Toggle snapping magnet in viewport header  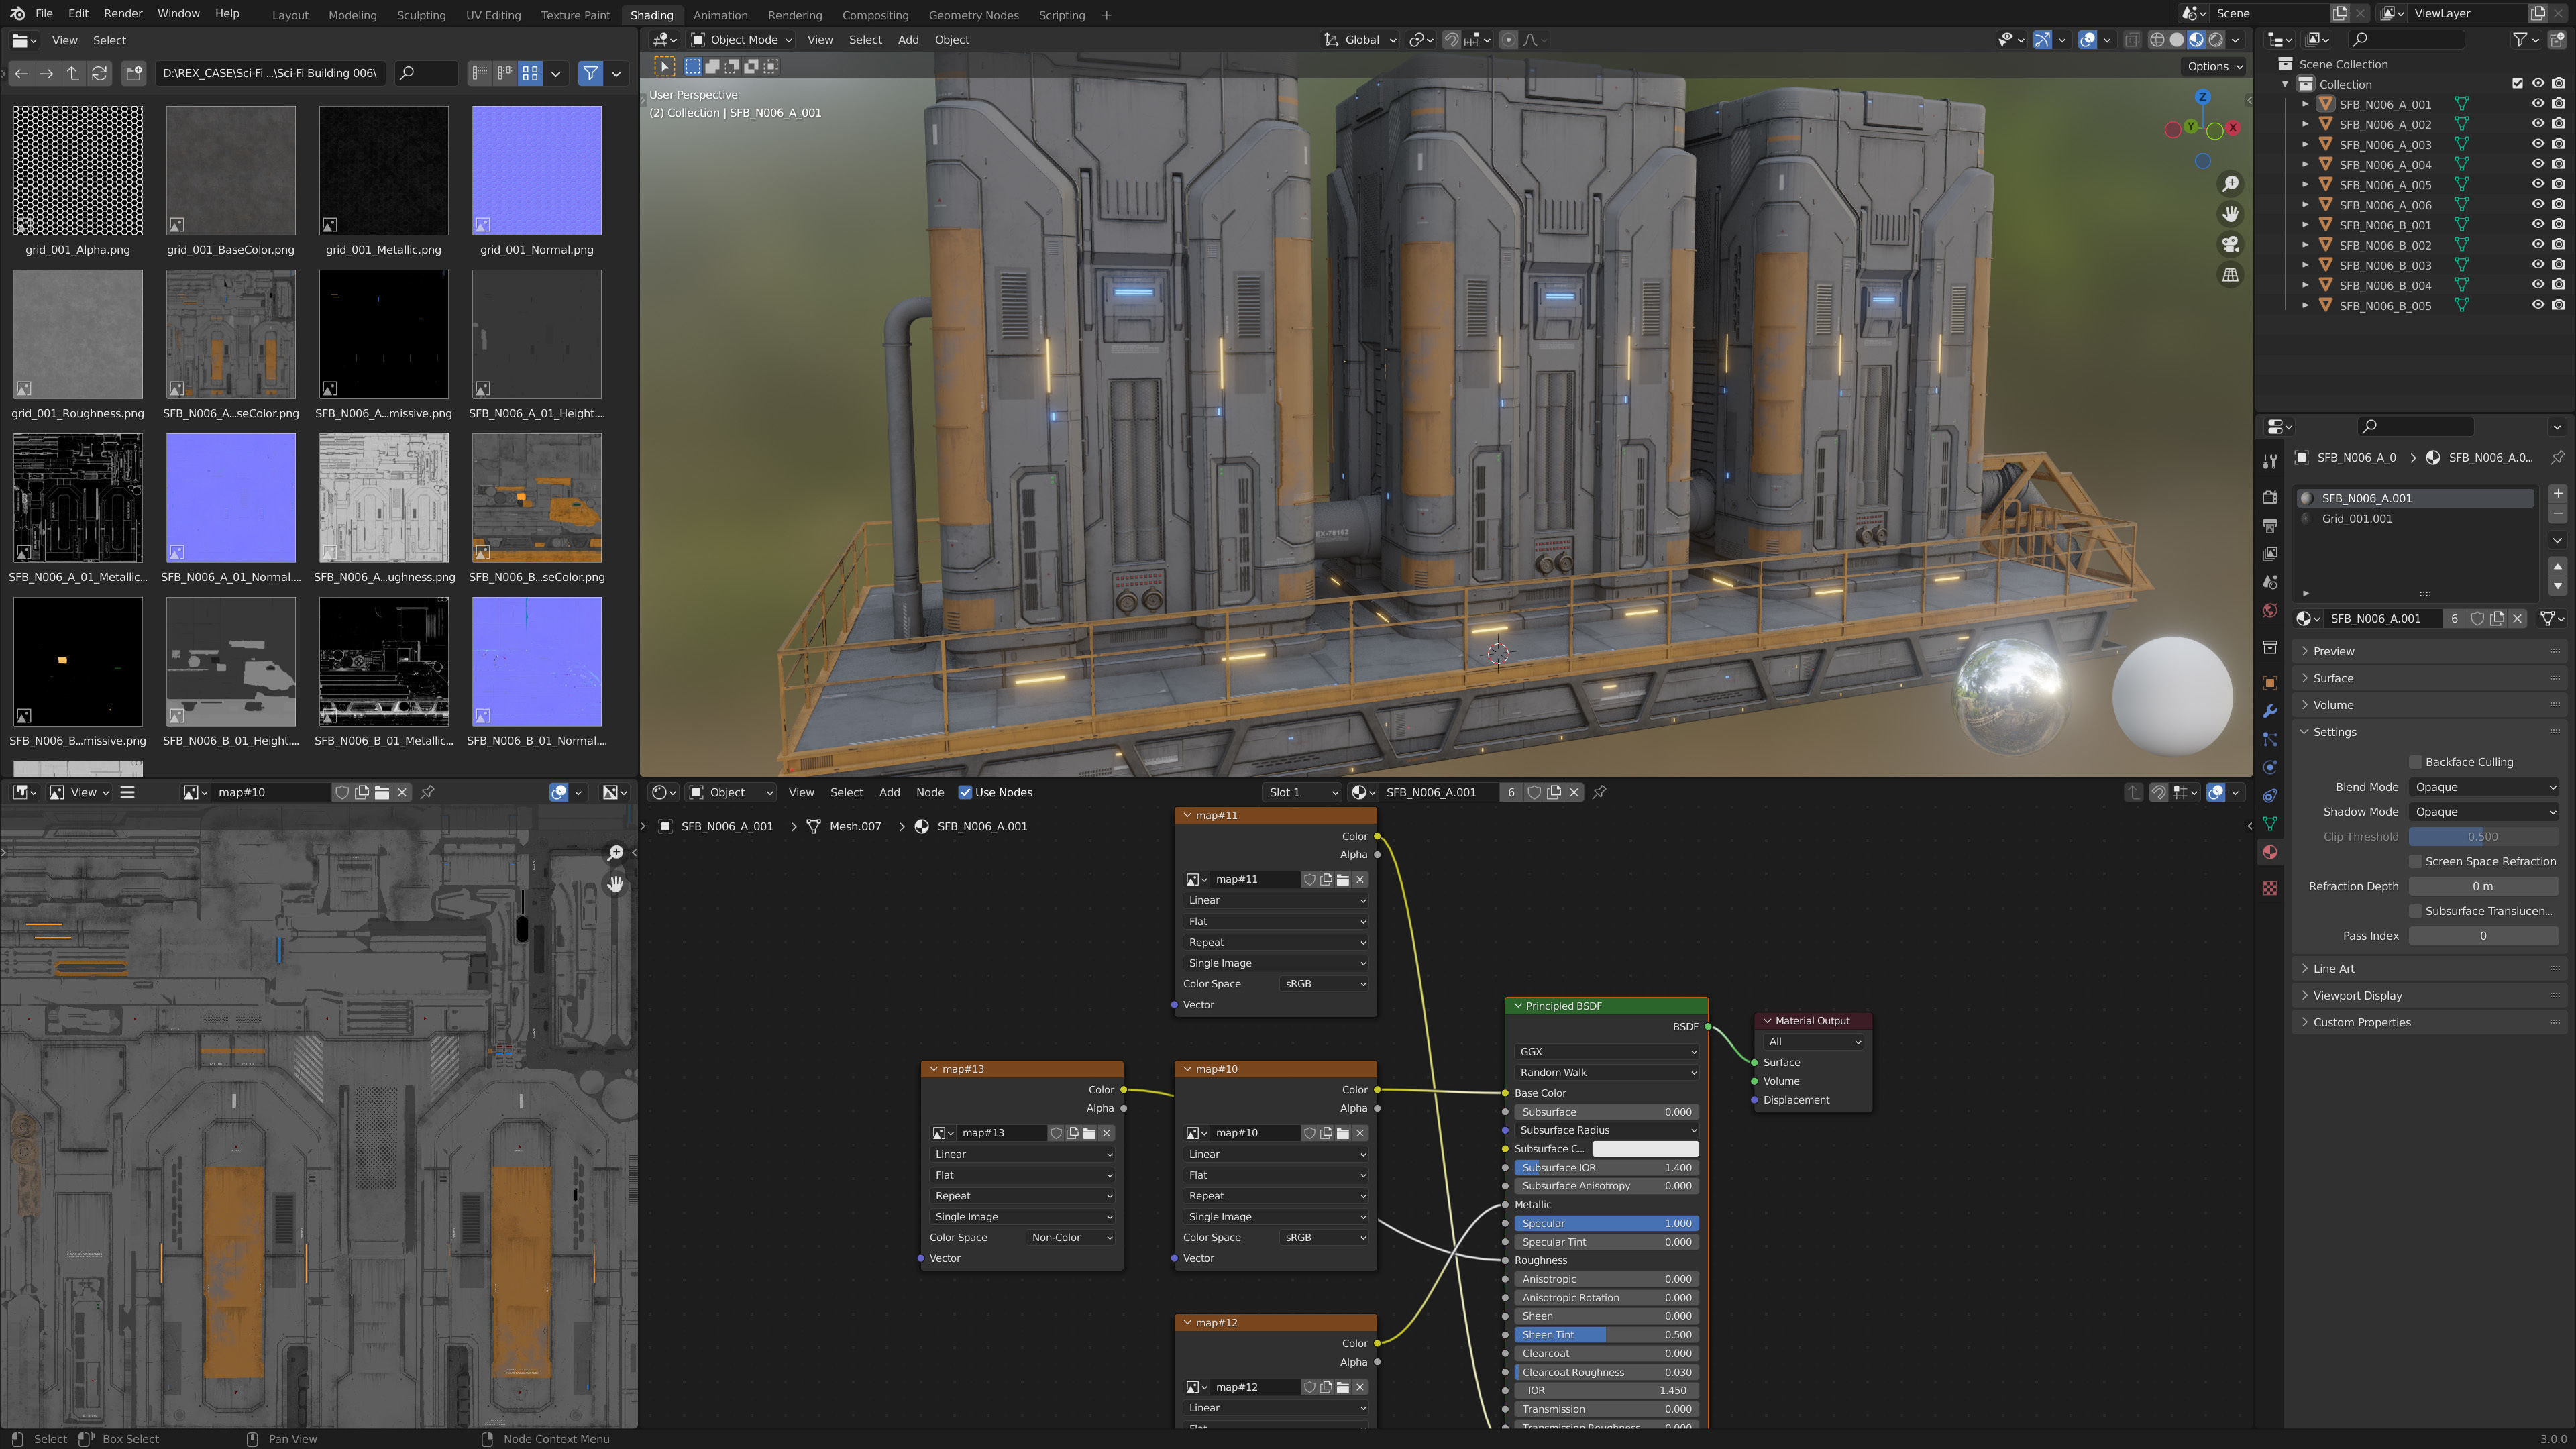click(1451, 40)
